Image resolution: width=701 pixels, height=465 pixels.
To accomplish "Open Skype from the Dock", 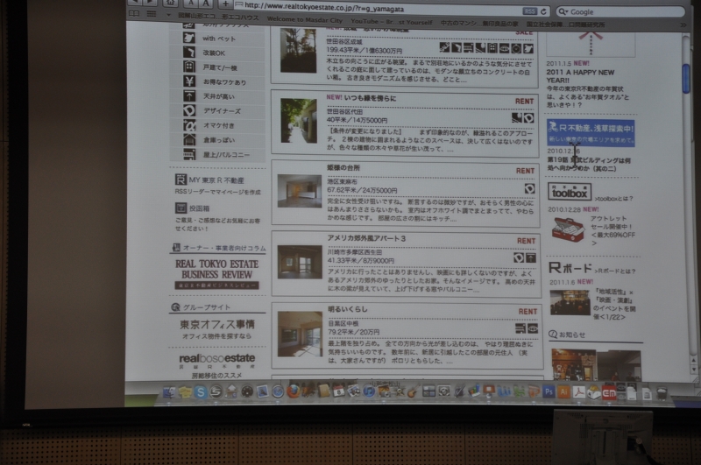I will [201, 392].
